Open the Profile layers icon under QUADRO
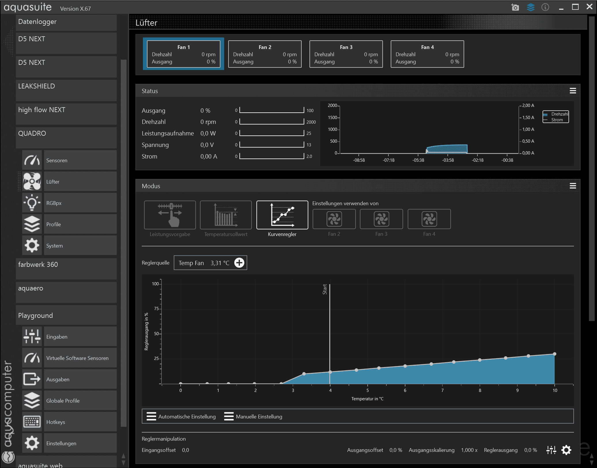Image resolution: width=597 pixels, height=468 pixels. 32,224
